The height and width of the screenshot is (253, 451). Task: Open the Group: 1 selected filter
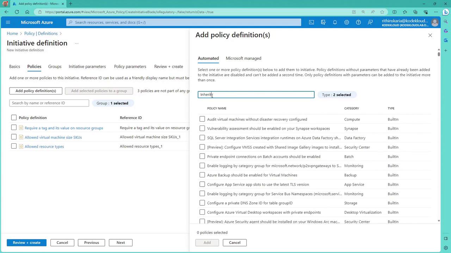click(112, 103)
